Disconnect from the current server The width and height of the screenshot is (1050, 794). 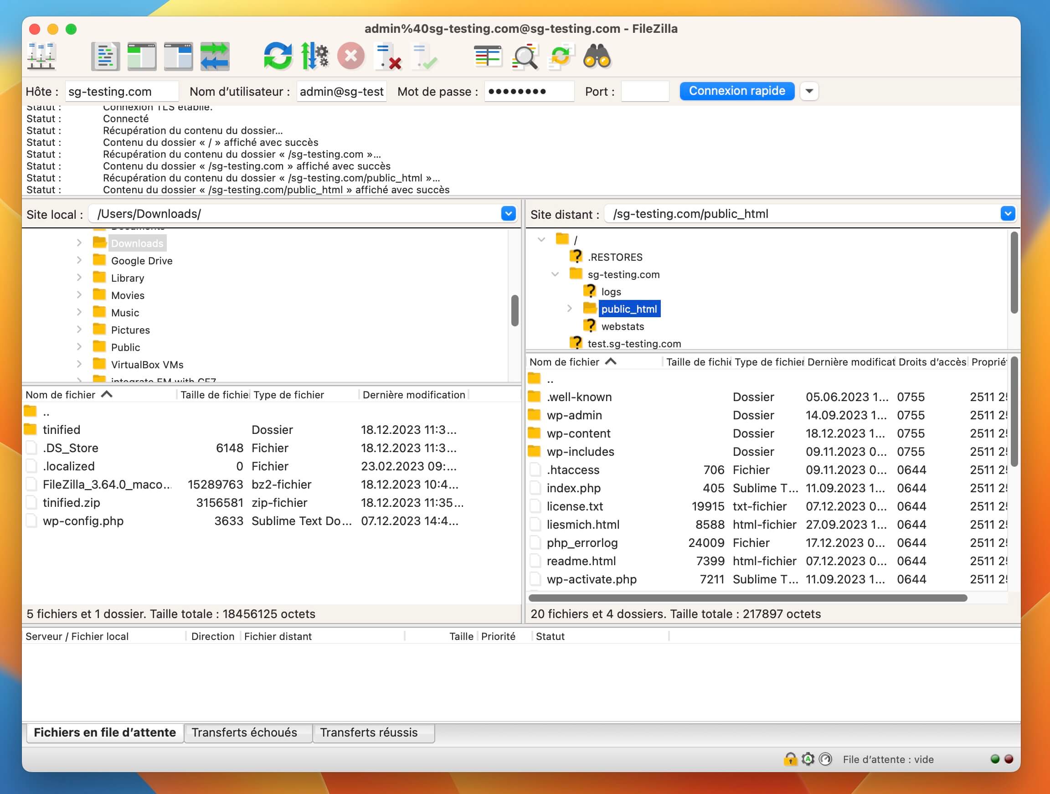pos(388,57)
